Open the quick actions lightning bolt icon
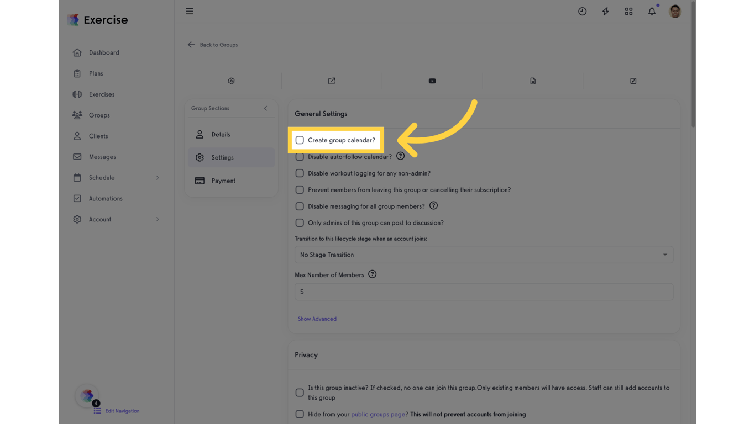Image resolution: width=755 pixels, height=424 pixels. coord(605,11)
